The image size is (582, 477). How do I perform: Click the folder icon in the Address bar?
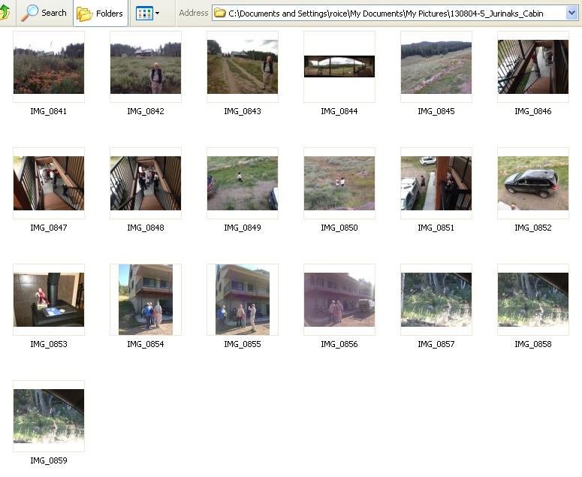pyautogui.click(x=220, y=13)
